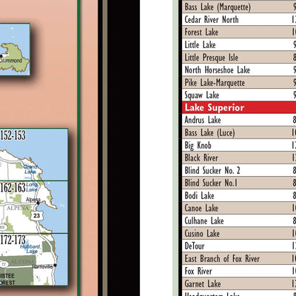
Task: Click the Squaw Lake entry
Action: click(x=239, y=95)
